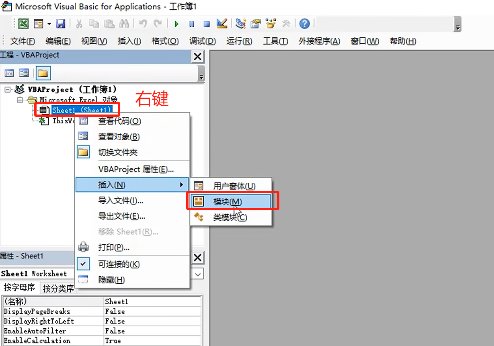Choose 切换文件夹 from context menu
This screenshot has height=346, width=494.
(x=132, y=152)
